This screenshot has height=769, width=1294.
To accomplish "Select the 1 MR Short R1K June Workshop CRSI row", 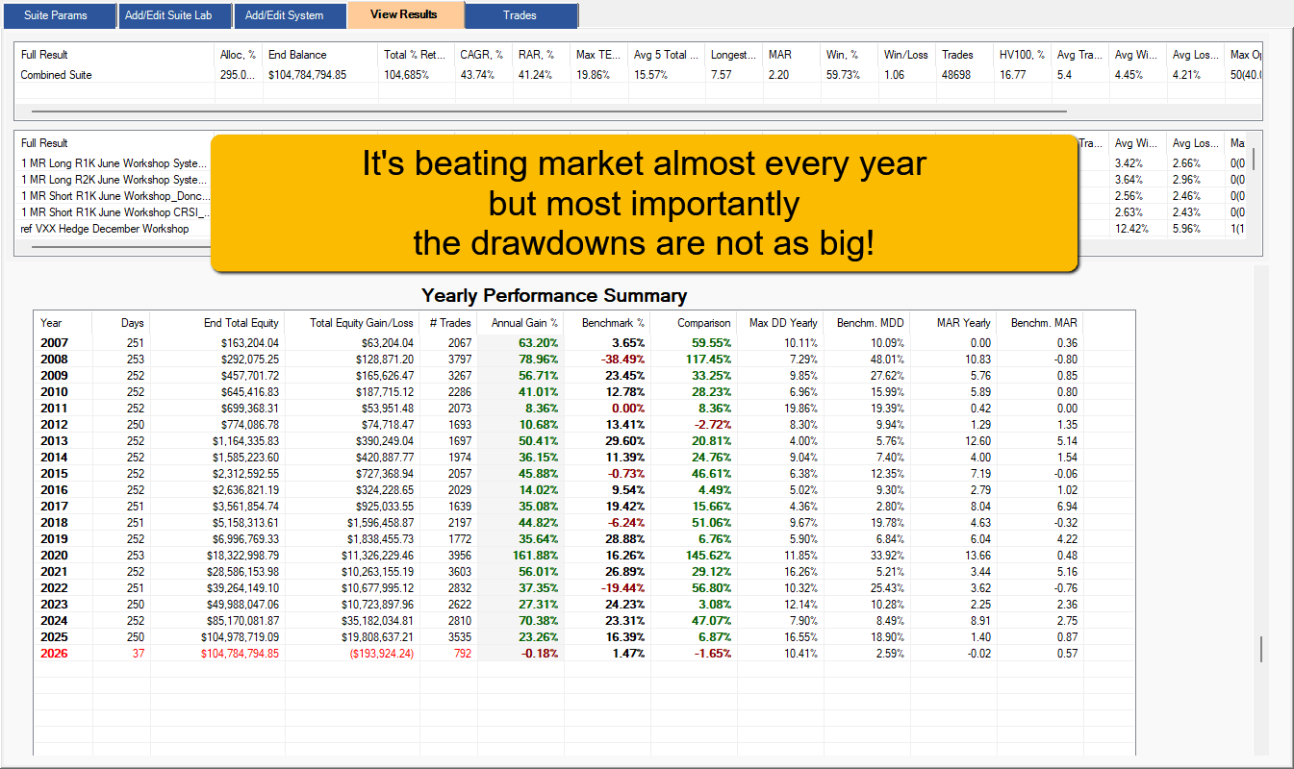I will (114, 212).
